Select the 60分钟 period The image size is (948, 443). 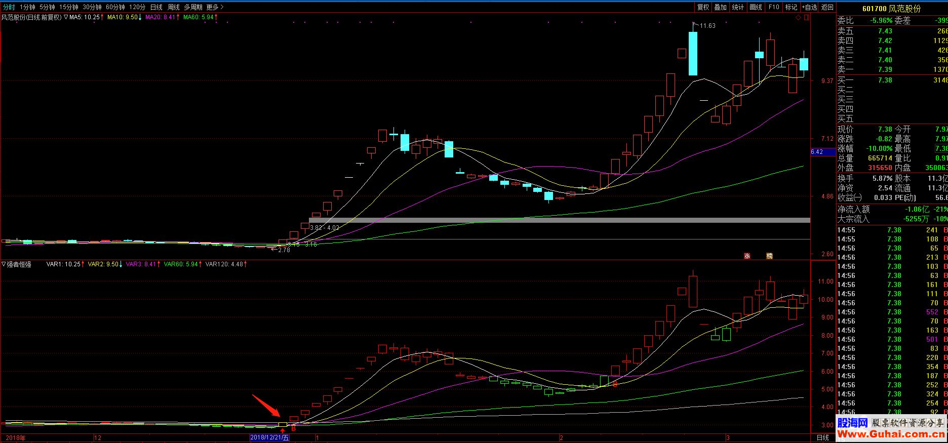click(115, 7)
